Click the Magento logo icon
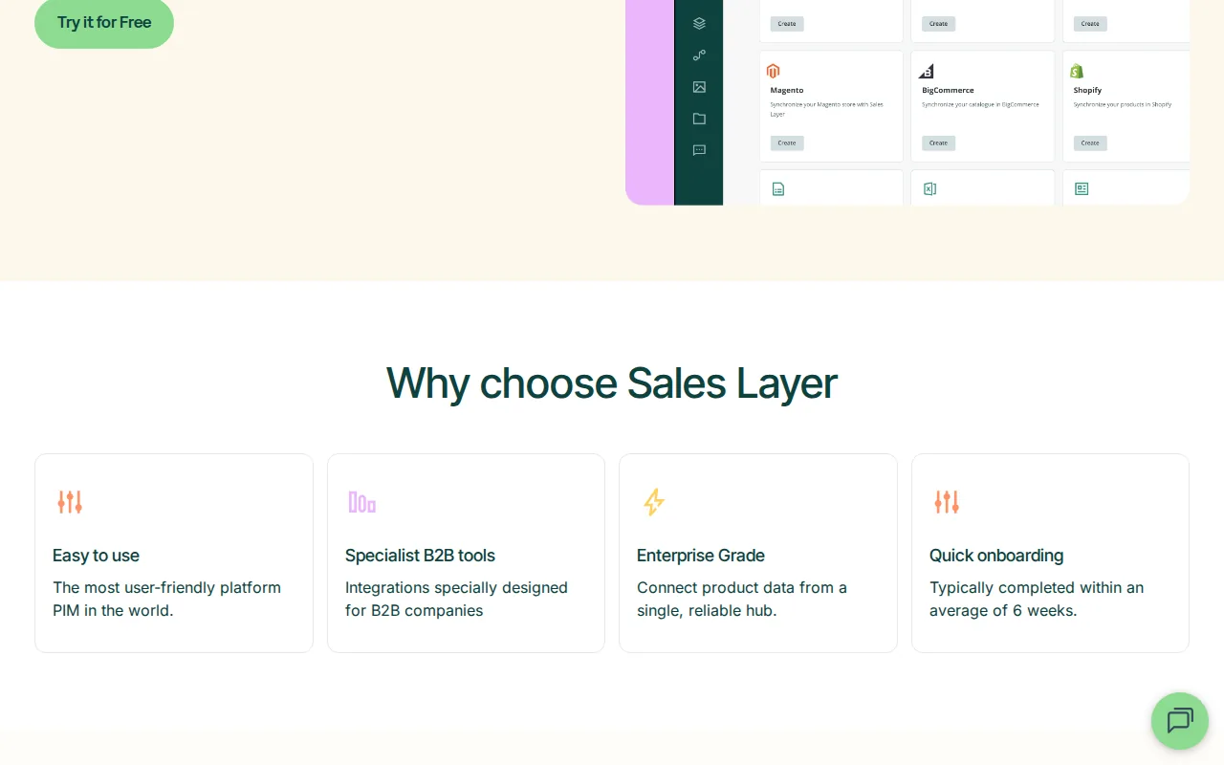This screenshot has width=1224, height=765. pos(774,71)
